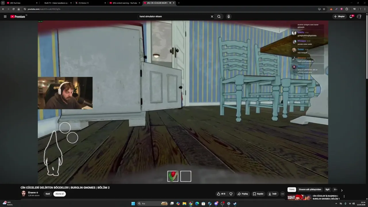Go back in browser history
Viewport: 368px width, 207px height.
pyautogui.click(x=3, y=9)
